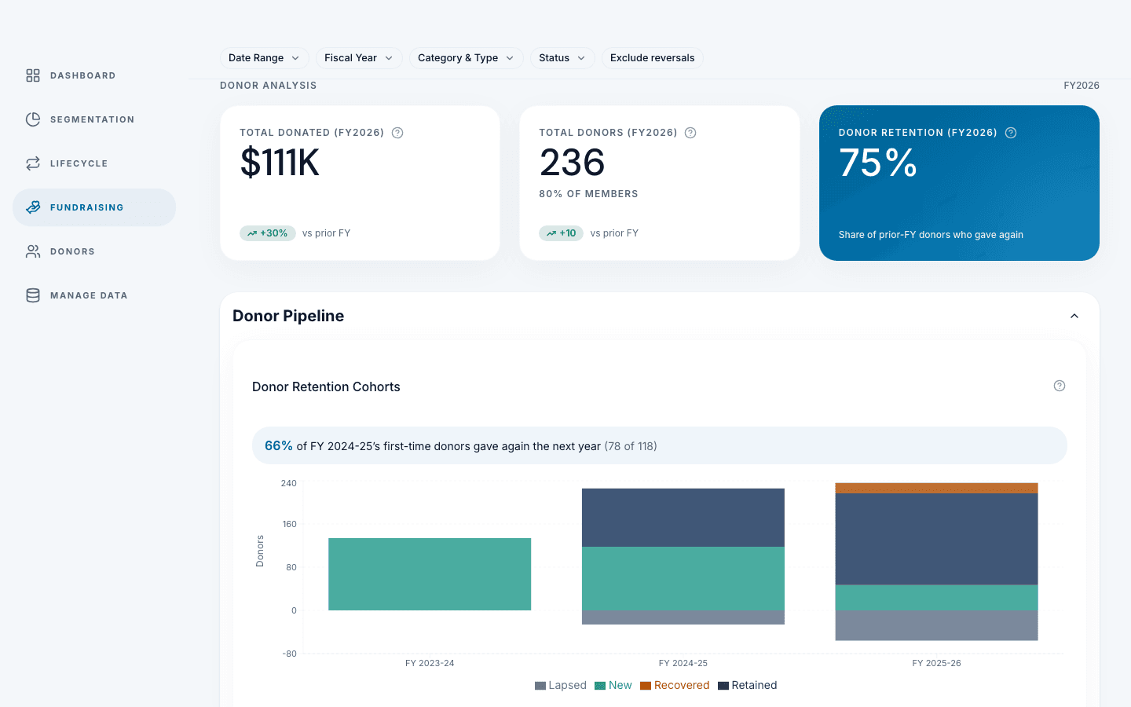Expand the Category & Type filter
1131x707 pixels.
click(466, 58)
